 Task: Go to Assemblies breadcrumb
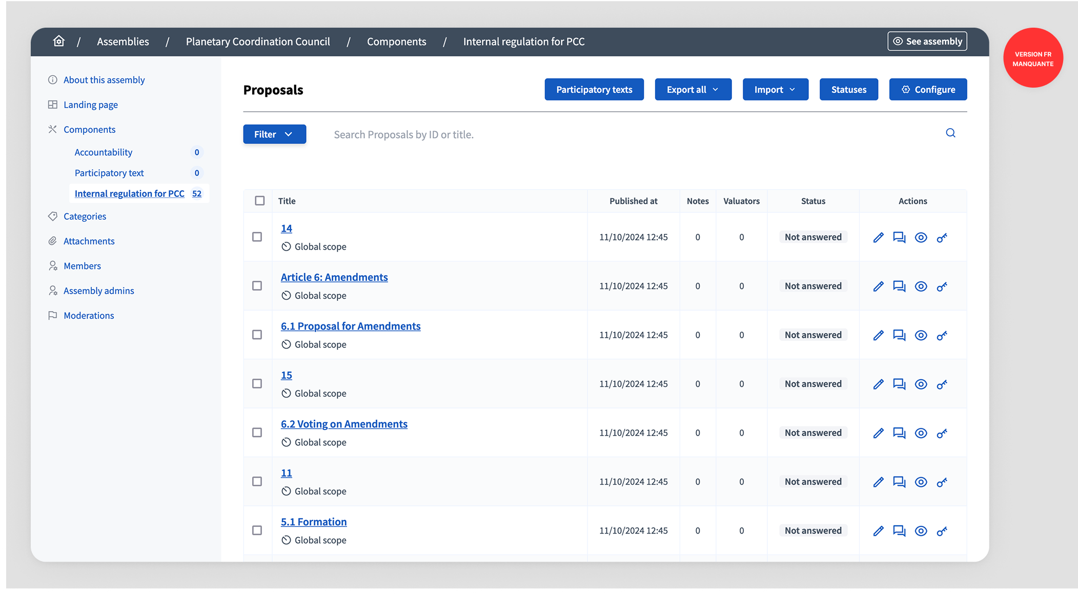pos(123,42)
